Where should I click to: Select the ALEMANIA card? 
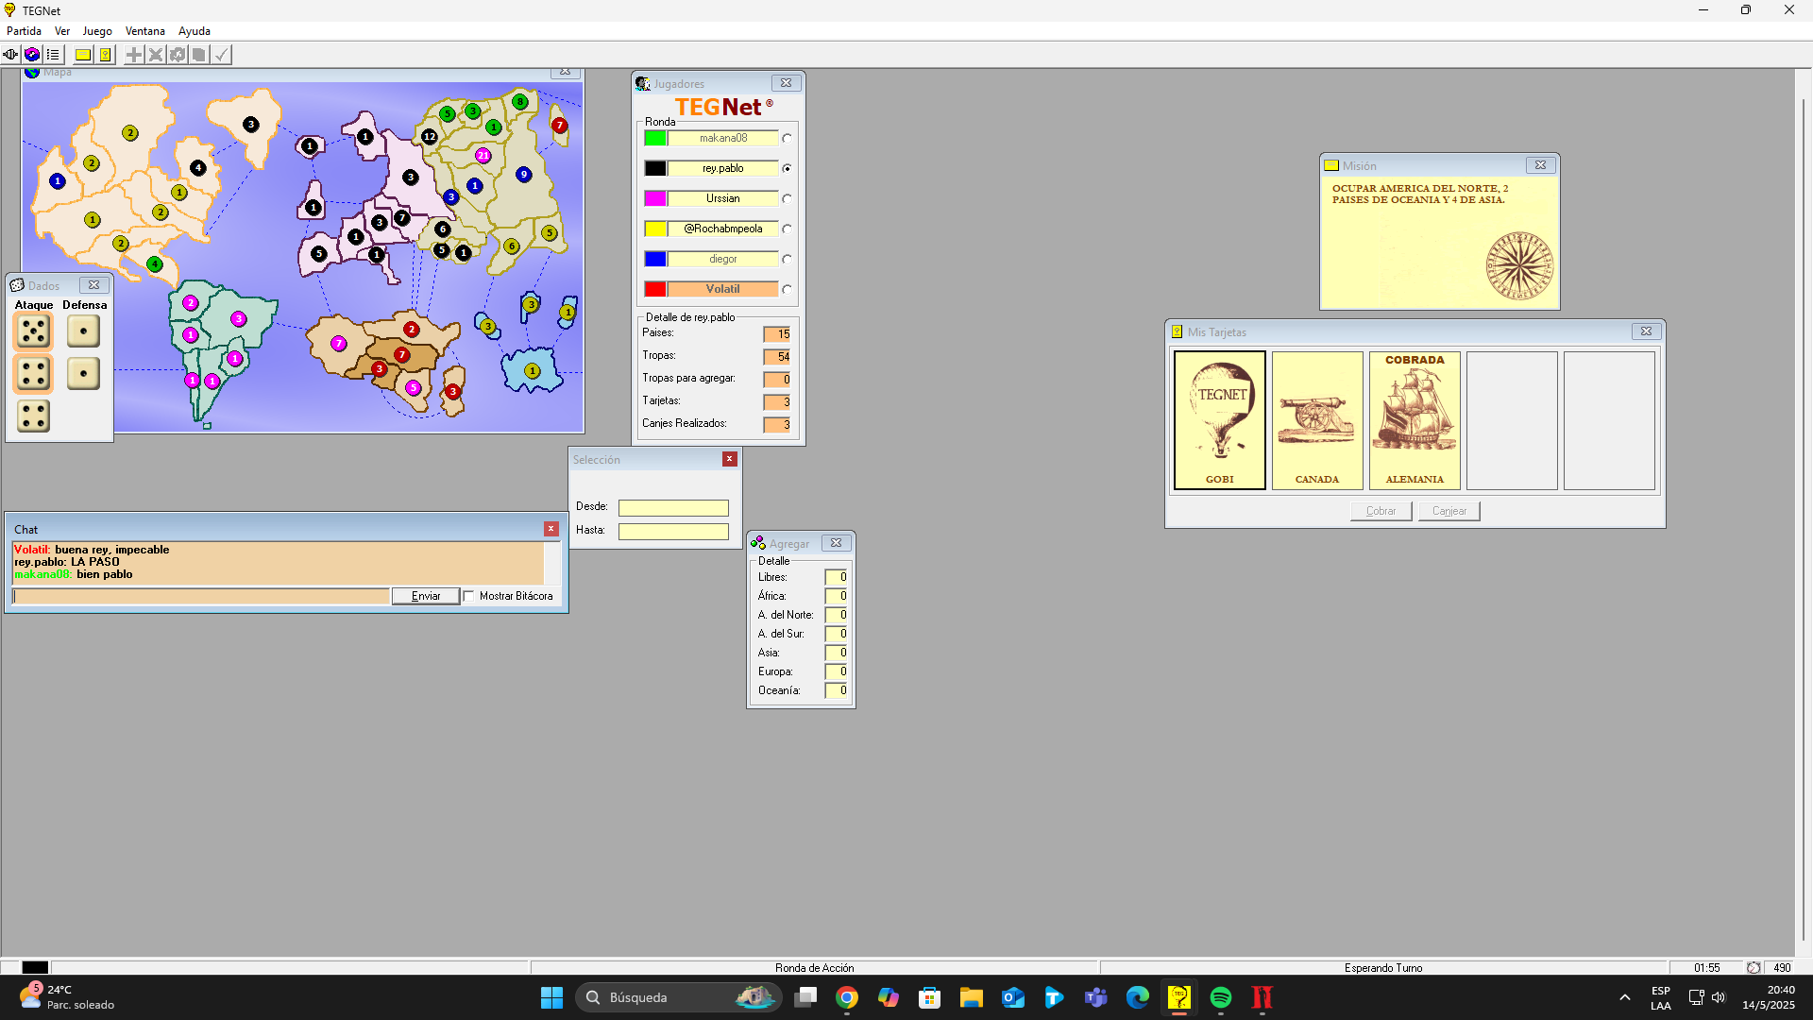[1415, 420]
